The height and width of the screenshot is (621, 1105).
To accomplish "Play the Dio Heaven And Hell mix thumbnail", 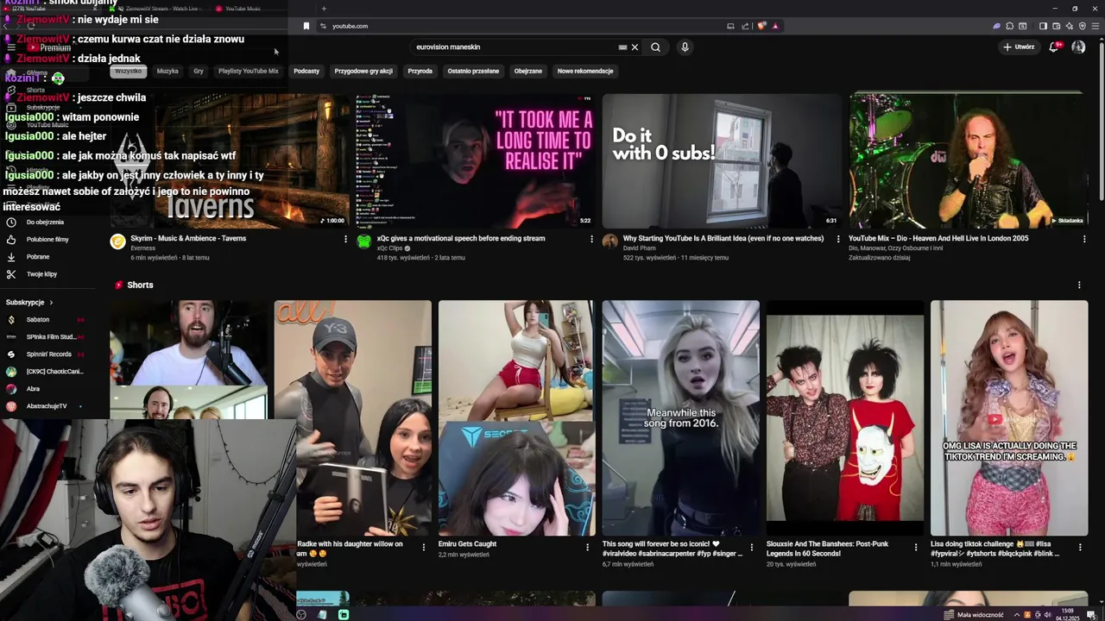I will (x=968, y=160).
